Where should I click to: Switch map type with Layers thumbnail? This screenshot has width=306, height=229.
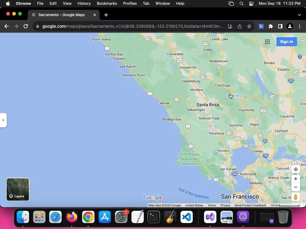[x=18, y=189]
